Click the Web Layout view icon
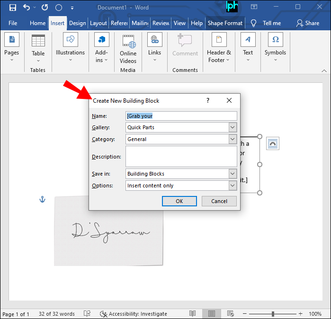The width and height of the screenshot is (331, 319). 230,314
